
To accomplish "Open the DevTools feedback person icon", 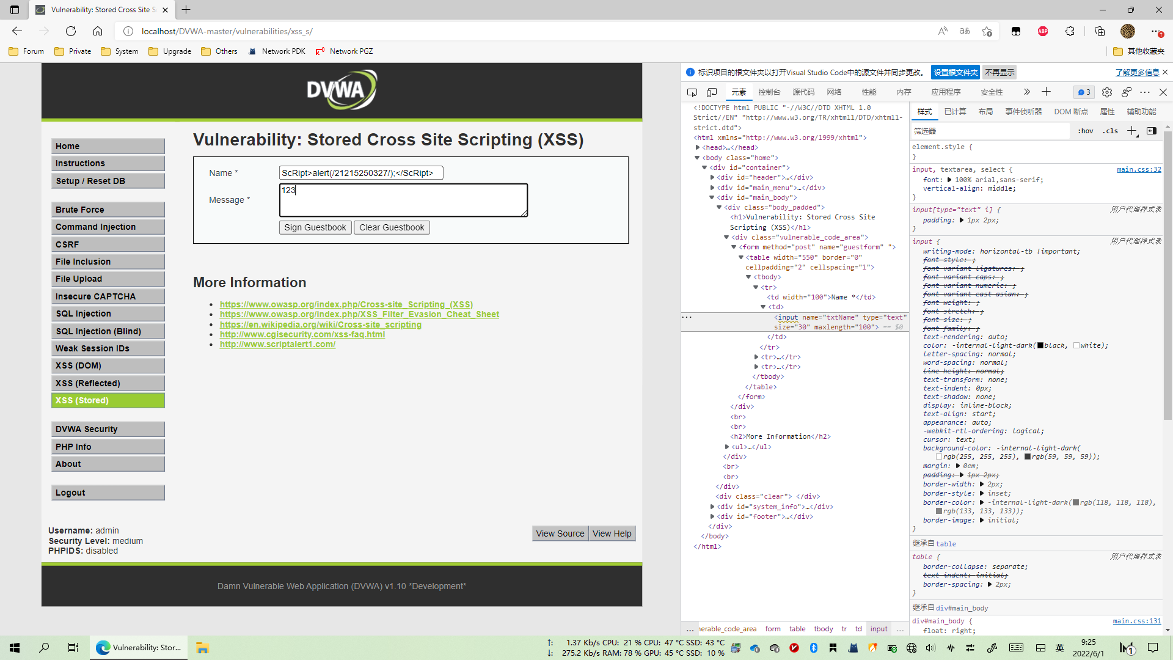I will point(1127,92).
